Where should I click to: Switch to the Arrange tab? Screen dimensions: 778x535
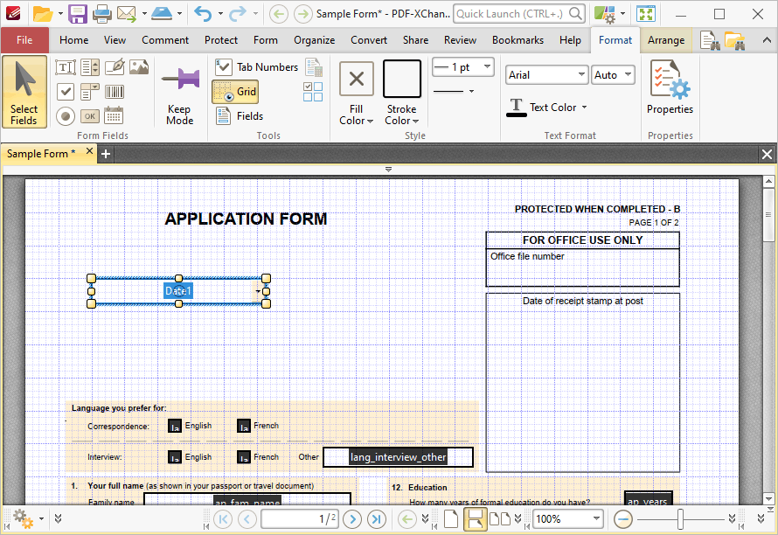666,40
